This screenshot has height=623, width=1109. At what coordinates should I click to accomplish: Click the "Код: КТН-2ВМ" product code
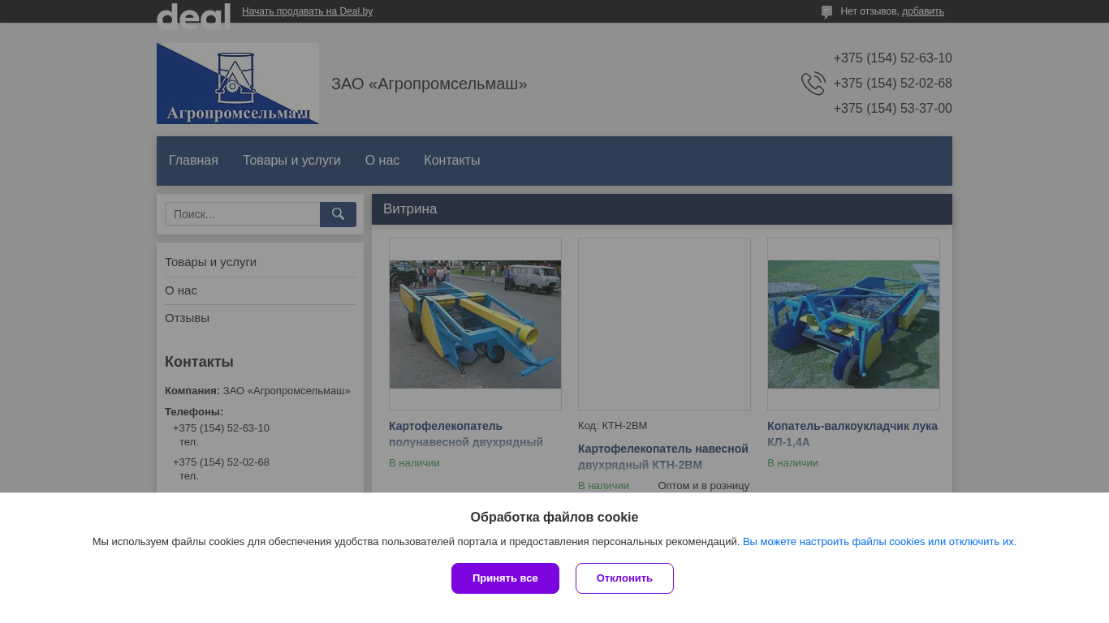pos(613,426)
